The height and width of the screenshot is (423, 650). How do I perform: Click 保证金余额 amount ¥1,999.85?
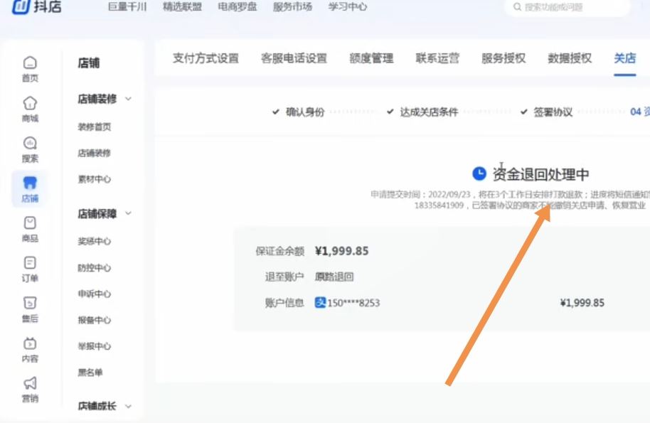tap(341, 251)
